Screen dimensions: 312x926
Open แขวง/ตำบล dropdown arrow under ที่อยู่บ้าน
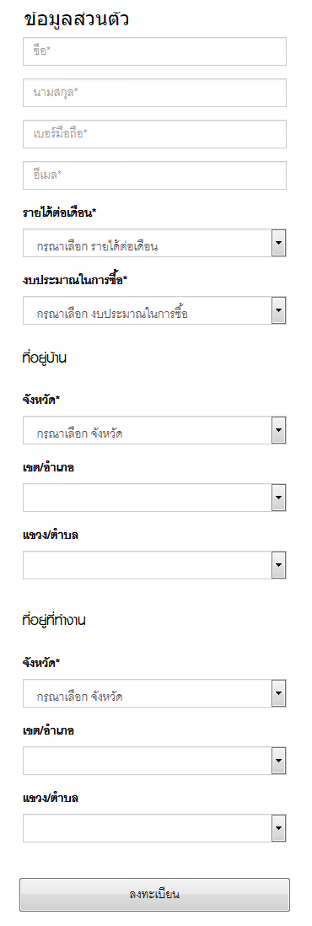[279, 565]
